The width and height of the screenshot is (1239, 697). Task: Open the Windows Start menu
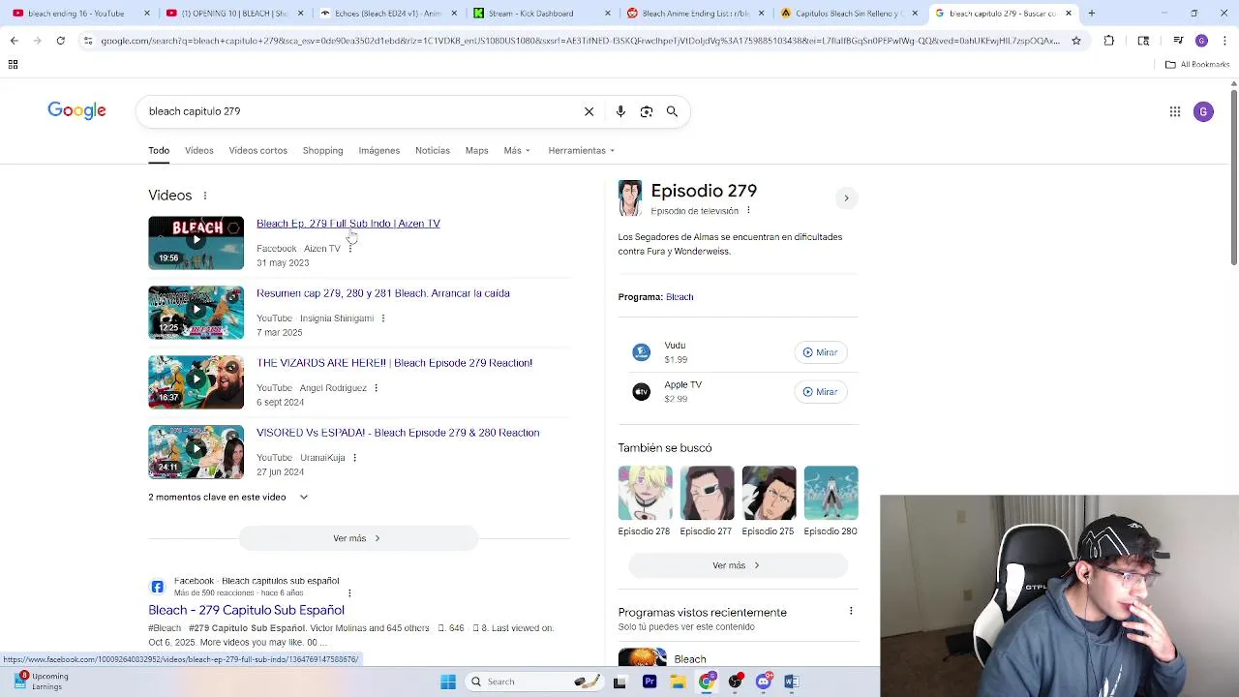point(448,682)
